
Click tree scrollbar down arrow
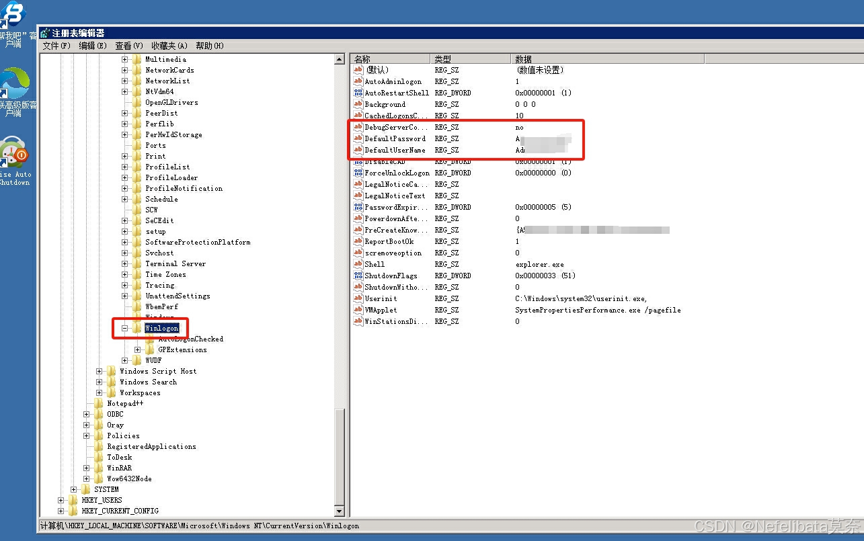339,511
